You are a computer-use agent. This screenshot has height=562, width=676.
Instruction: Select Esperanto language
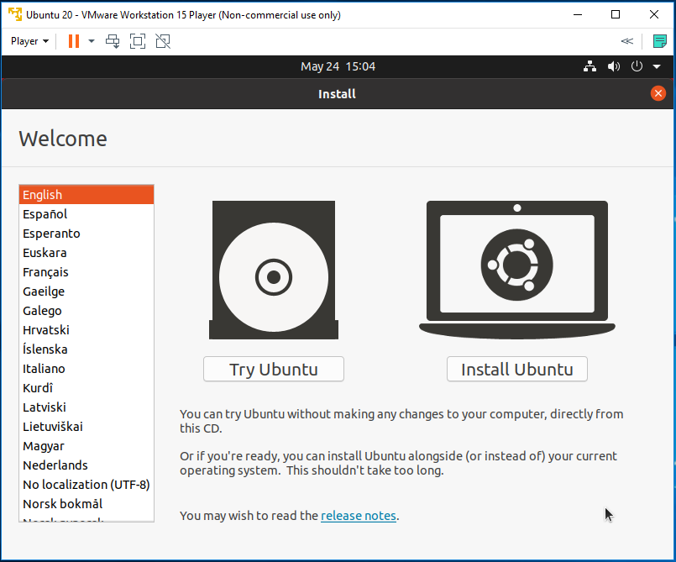pyautogui.click(x=86, y=234)
